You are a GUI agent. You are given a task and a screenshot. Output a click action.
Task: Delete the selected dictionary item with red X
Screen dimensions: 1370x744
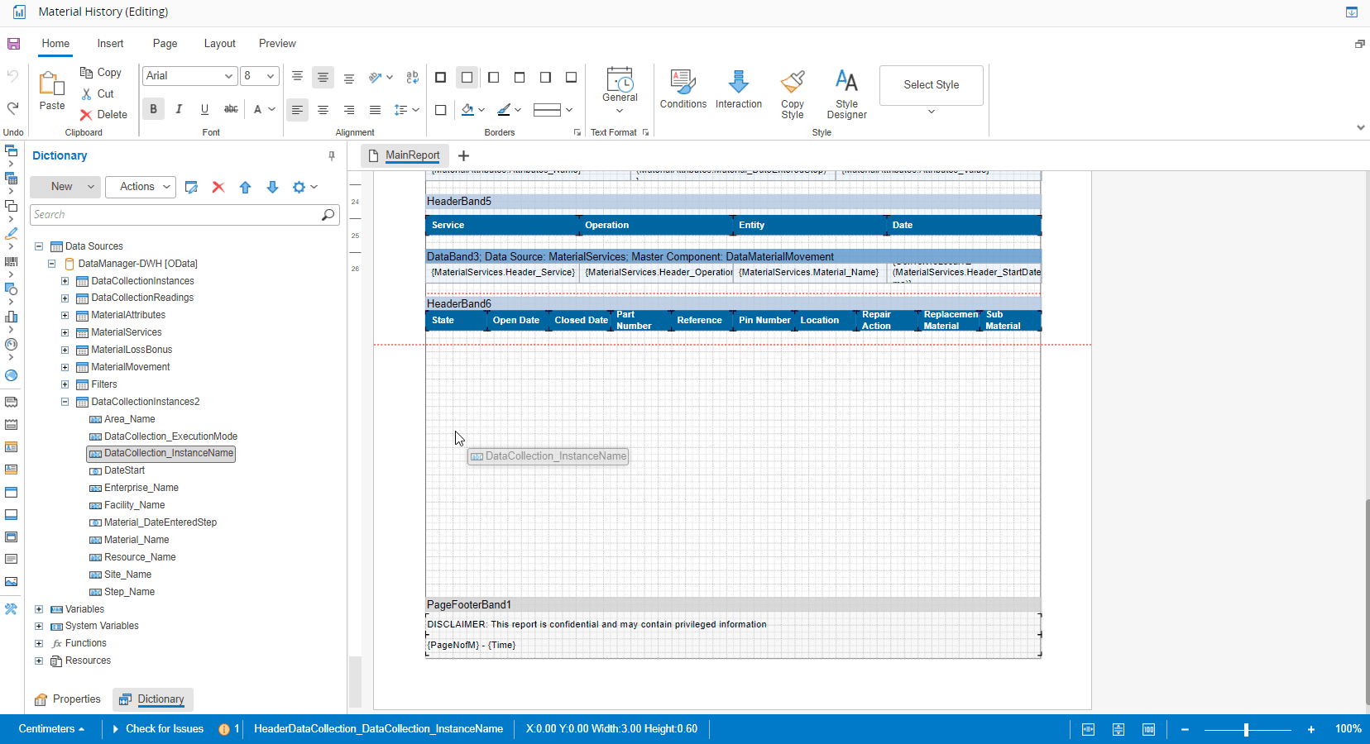pos(218,188)
